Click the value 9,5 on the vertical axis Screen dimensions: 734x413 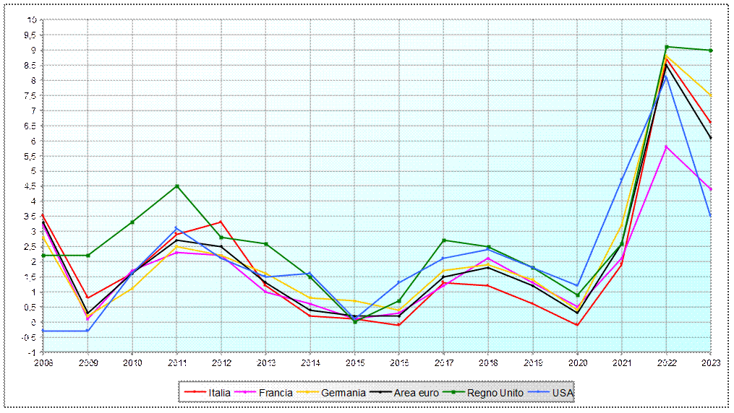(31, 35)
